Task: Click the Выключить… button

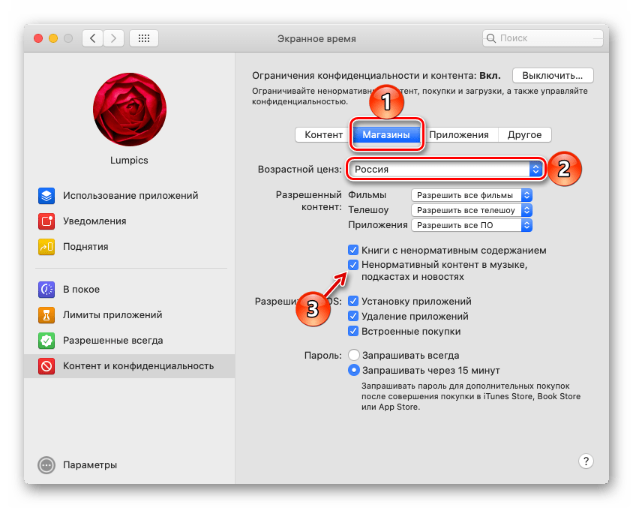Action: pos(553,76)
